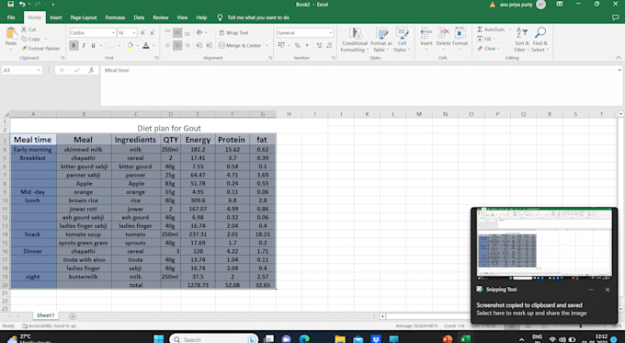The image size is (625, 343).
Task: Increase indent in Alignment group
Action: click(x=209, y=45)
